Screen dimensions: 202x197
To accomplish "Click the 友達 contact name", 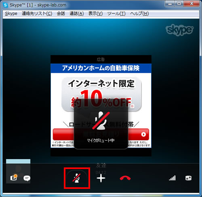I will click(x=101, y=165).
